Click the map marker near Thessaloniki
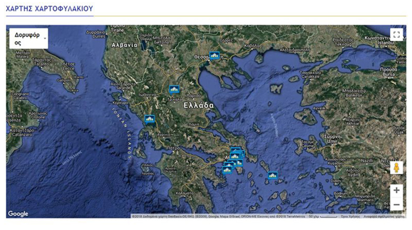This screenshot has width=412, height=230. point(214,56)
